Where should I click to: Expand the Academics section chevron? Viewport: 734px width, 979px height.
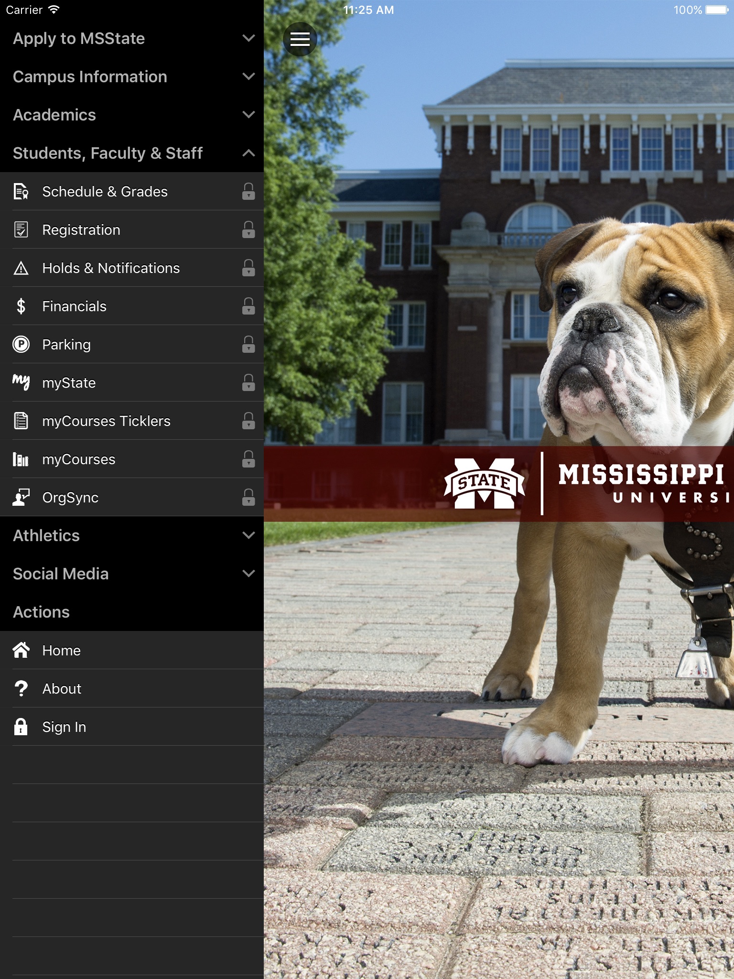click(x=248, y=115)
